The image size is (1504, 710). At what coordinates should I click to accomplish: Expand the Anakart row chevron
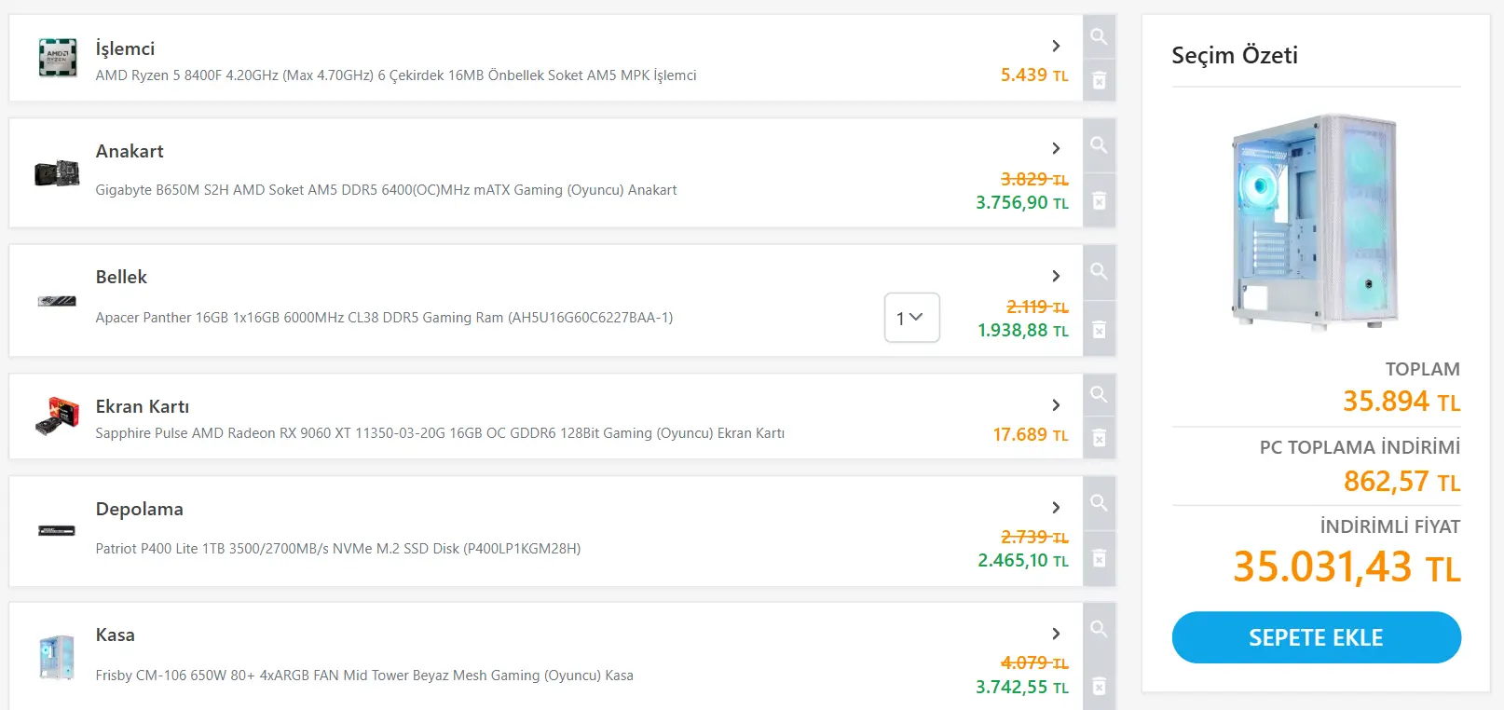pyautogui.click(x=1056, y=148)
